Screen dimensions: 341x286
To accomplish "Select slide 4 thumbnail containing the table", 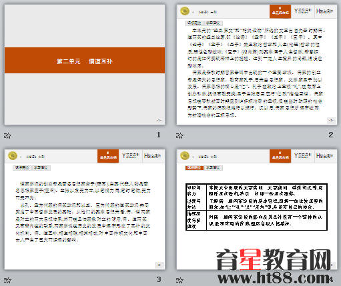I will [257, 209].
